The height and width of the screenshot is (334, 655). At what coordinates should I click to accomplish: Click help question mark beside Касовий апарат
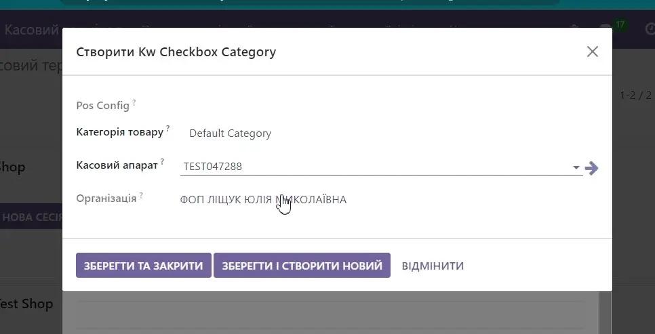coord(163,162)
